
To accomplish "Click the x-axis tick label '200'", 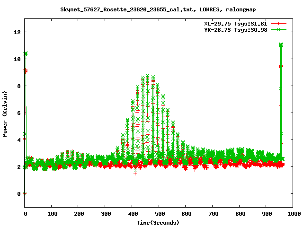I will pyautogui.click(x=79, y=214).
